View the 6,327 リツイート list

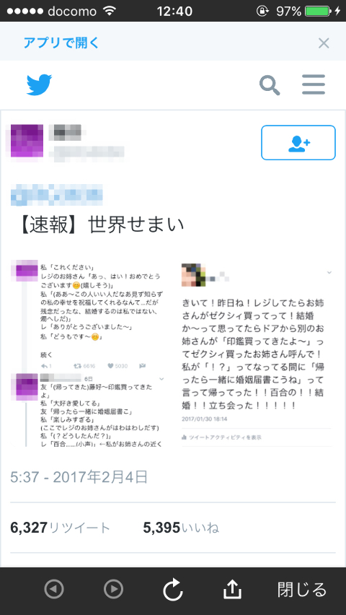(61, 528)
